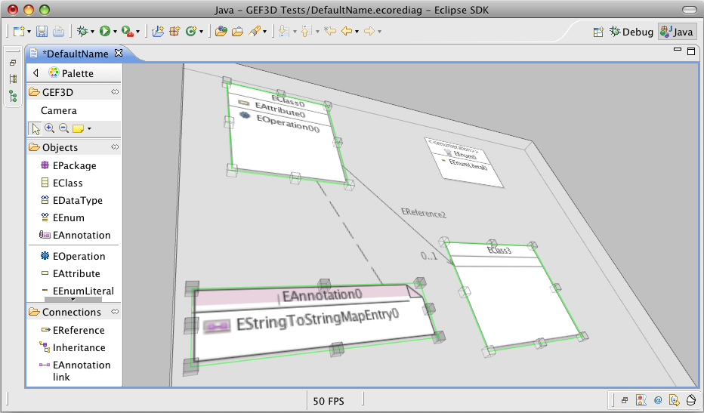The width and height of the screenshot is (704, 413).
Task: Select the yellow Note tool
Action: [78, 129]
